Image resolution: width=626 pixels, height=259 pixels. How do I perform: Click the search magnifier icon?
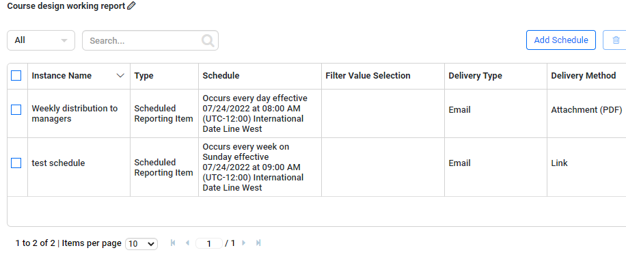coord(208,40)
